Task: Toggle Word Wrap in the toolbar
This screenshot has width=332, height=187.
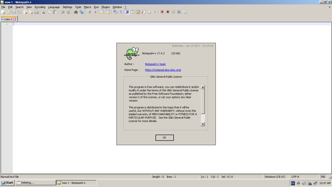Action: (x=115, y=12)
